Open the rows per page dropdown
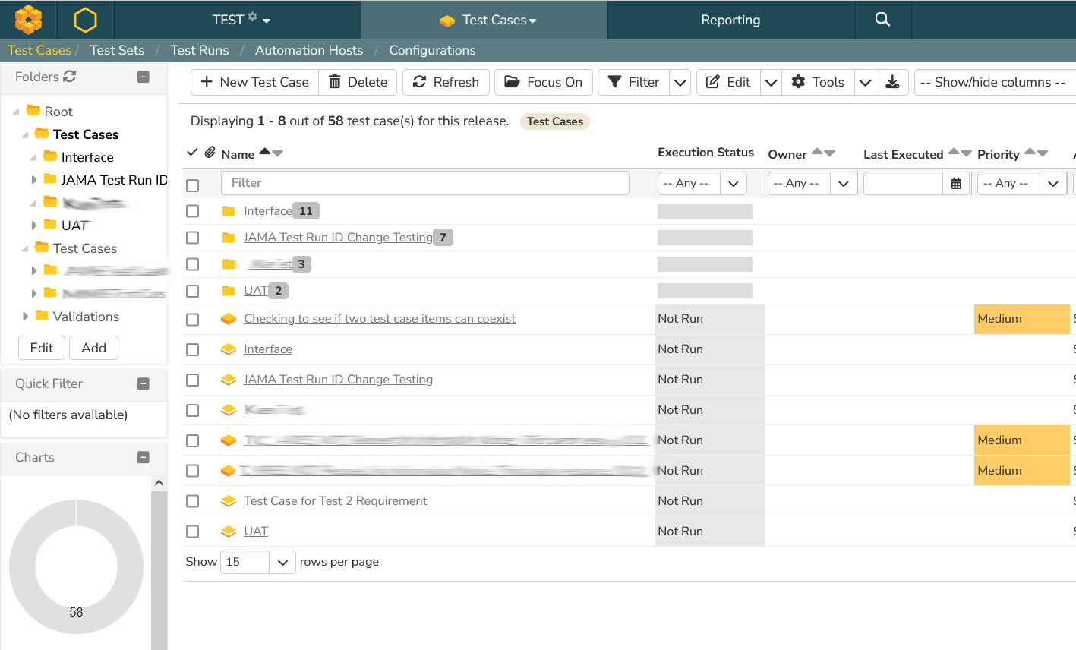The image size is (1076, 650). pyautogui.click(x=257, y=562)
